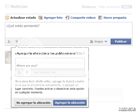Click the Noticias heading
Image resolution: width=137 pixels, height=112 pixels.
point(19,6)
